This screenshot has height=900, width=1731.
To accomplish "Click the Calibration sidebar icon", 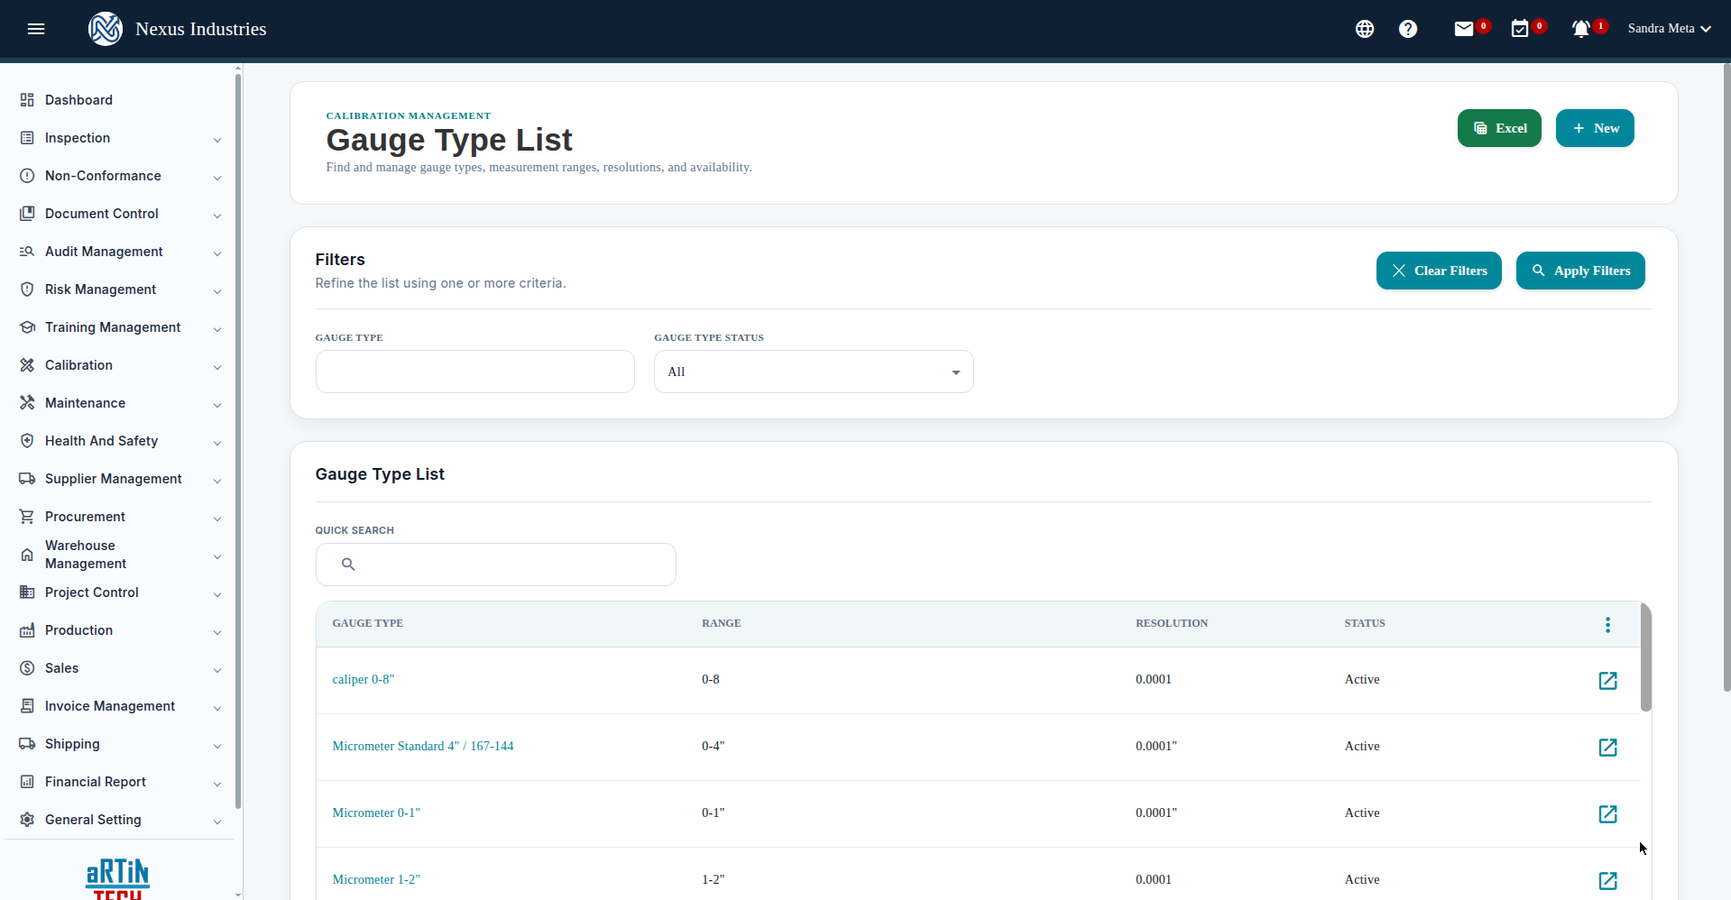I will (x=27, y=365).
